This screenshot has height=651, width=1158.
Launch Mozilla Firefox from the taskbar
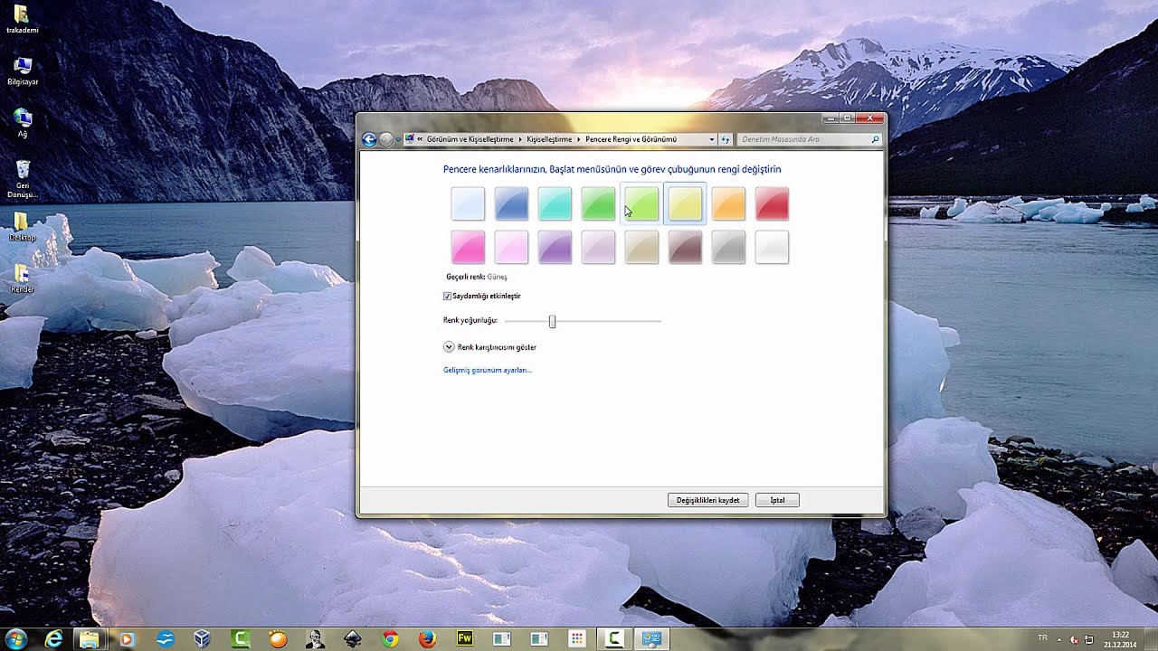[x=427, y=637]
